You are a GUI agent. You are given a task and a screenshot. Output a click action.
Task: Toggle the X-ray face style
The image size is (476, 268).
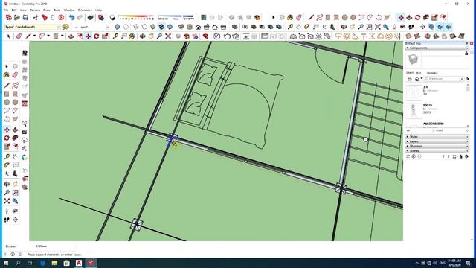pyautogui.click(x=118, y=27)
